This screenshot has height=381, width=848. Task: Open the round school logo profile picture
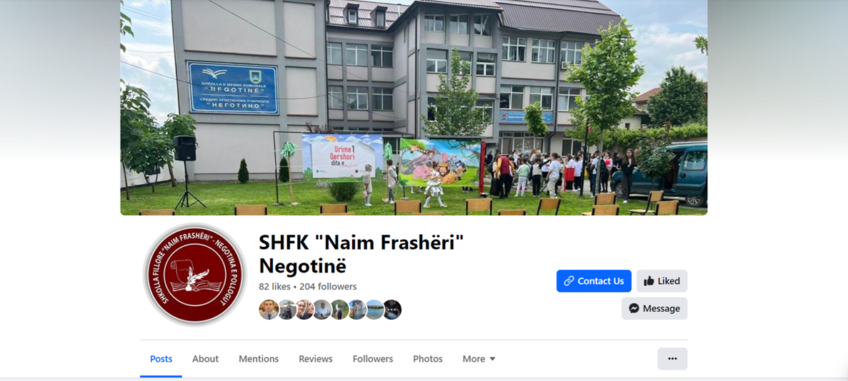click(195, 275)
